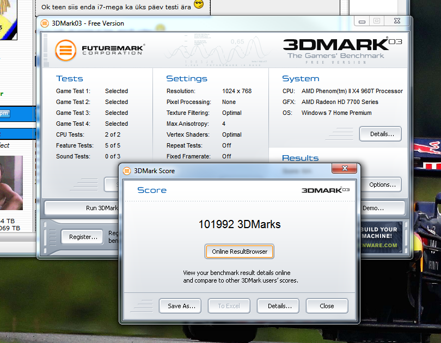Image resolution: width=441 pixels, height=343 pixels.
Task: Click the Vertex Shaders value Optimal
Action: [x=232, y=134]
